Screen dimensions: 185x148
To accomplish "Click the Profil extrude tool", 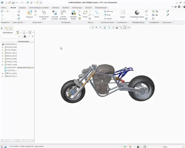I will click(x=107, y=15).
